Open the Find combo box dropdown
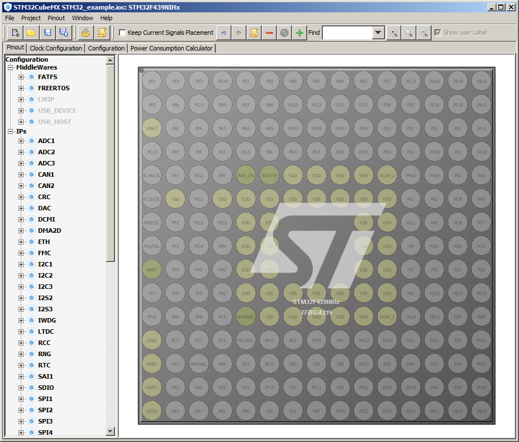Screen dimensions: 519x442 [378, 33]
